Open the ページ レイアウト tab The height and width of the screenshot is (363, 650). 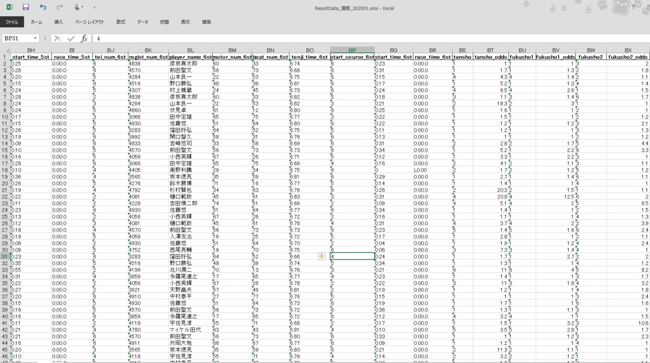(90, 22)
